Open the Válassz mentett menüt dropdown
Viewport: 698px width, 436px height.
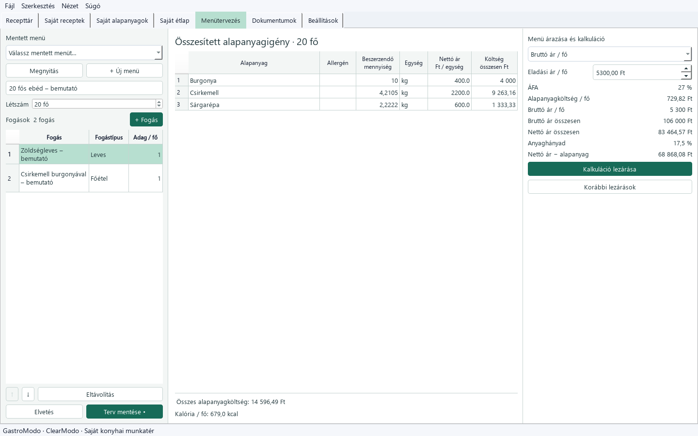(x=84, y=53)
